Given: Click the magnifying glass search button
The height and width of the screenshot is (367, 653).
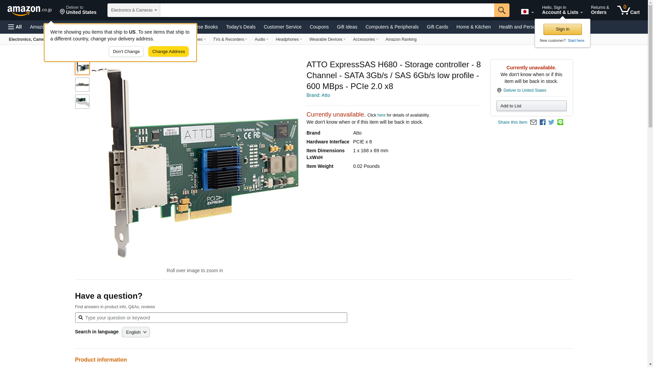Looking at the screenshot, I should [501, 10].
